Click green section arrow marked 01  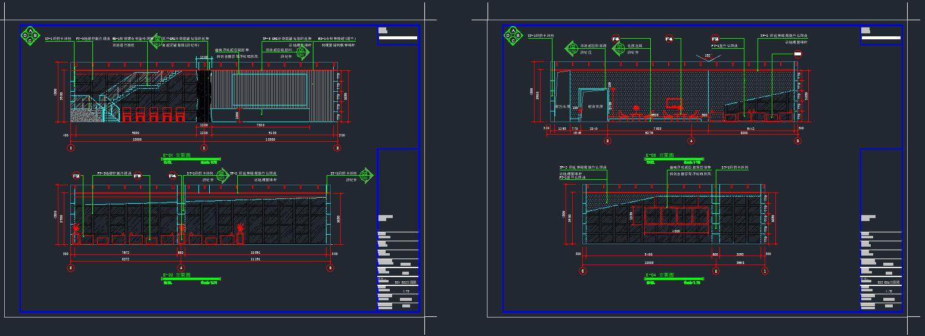[x=304, y=52]
